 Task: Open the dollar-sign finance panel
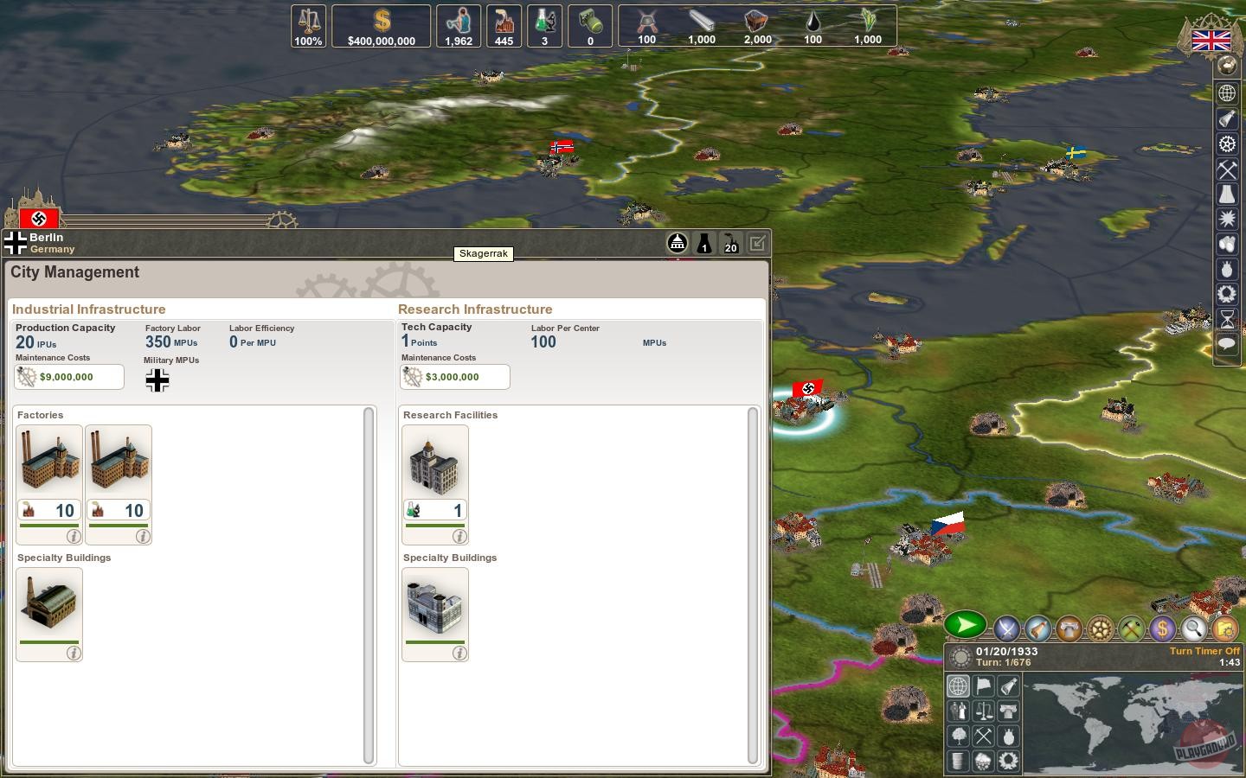click(1162, 628)
